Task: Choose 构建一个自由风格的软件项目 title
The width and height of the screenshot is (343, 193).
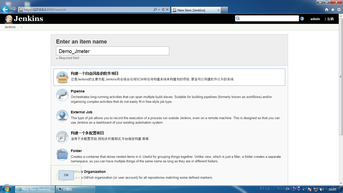Action: coord(95,73)
